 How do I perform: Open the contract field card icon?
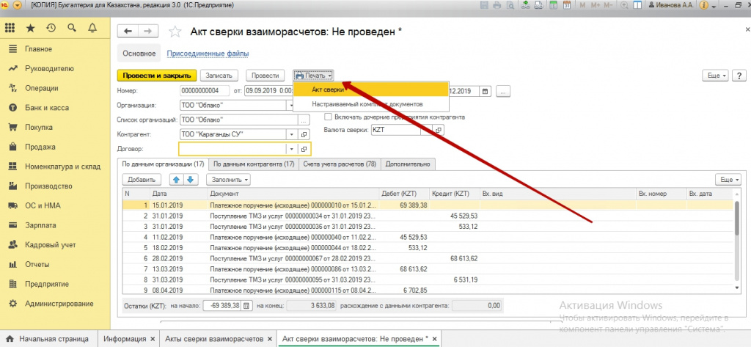click(304, 149)
